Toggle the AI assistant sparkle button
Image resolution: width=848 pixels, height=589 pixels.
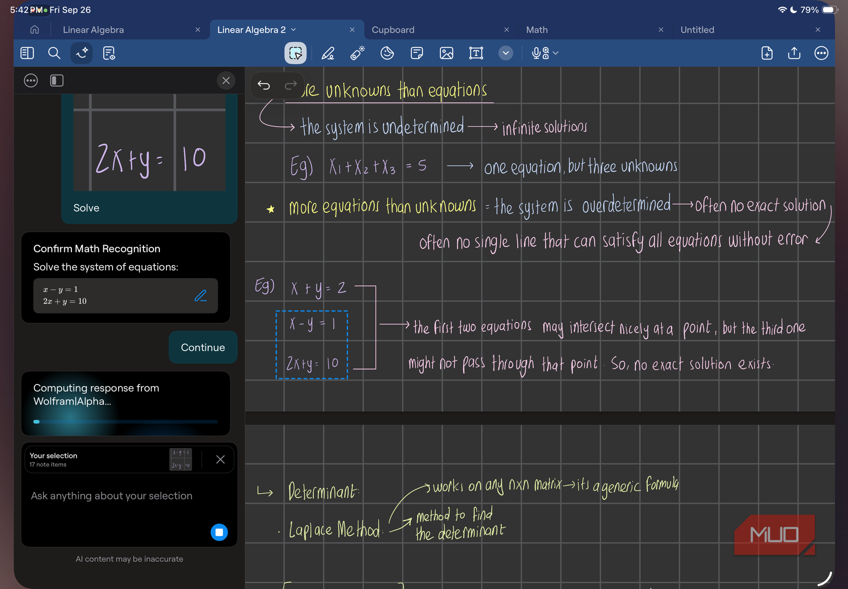click(82, 53)
